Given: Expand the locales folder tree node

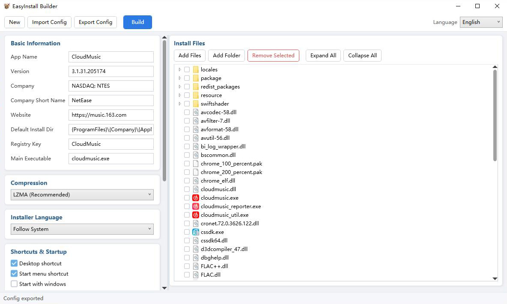Looking at the screenshot, I should [180, 69].
